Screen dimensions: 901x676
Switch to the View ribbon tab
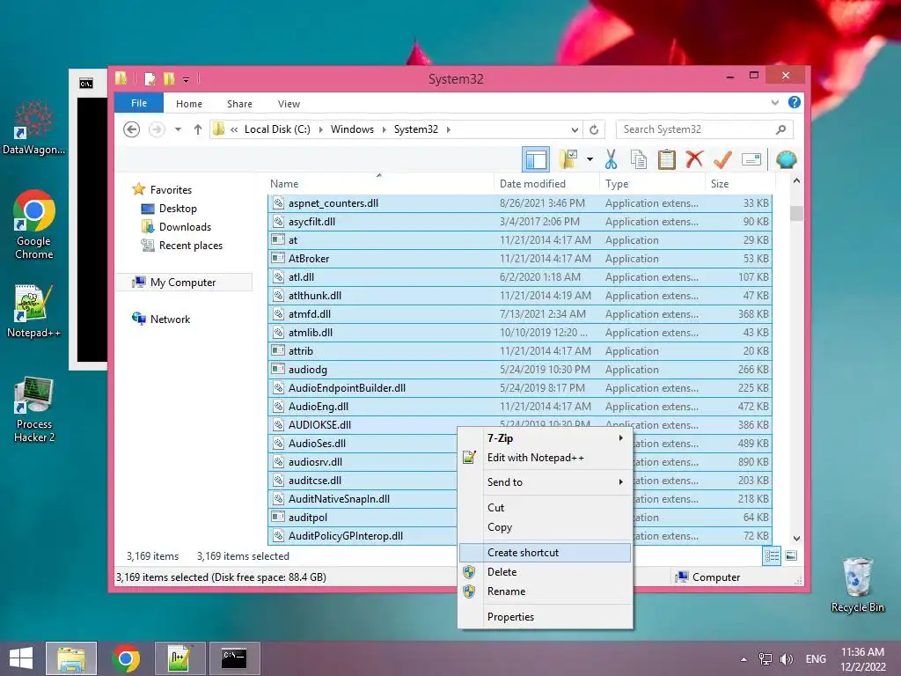[289, 104]
